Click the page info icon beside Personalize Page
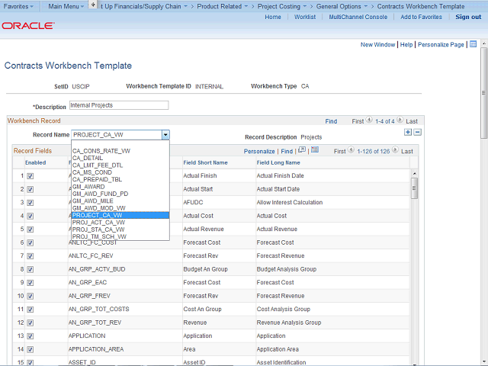Image resolution: width=488 pixels, height=366 pixels. [x=473, y=44]
